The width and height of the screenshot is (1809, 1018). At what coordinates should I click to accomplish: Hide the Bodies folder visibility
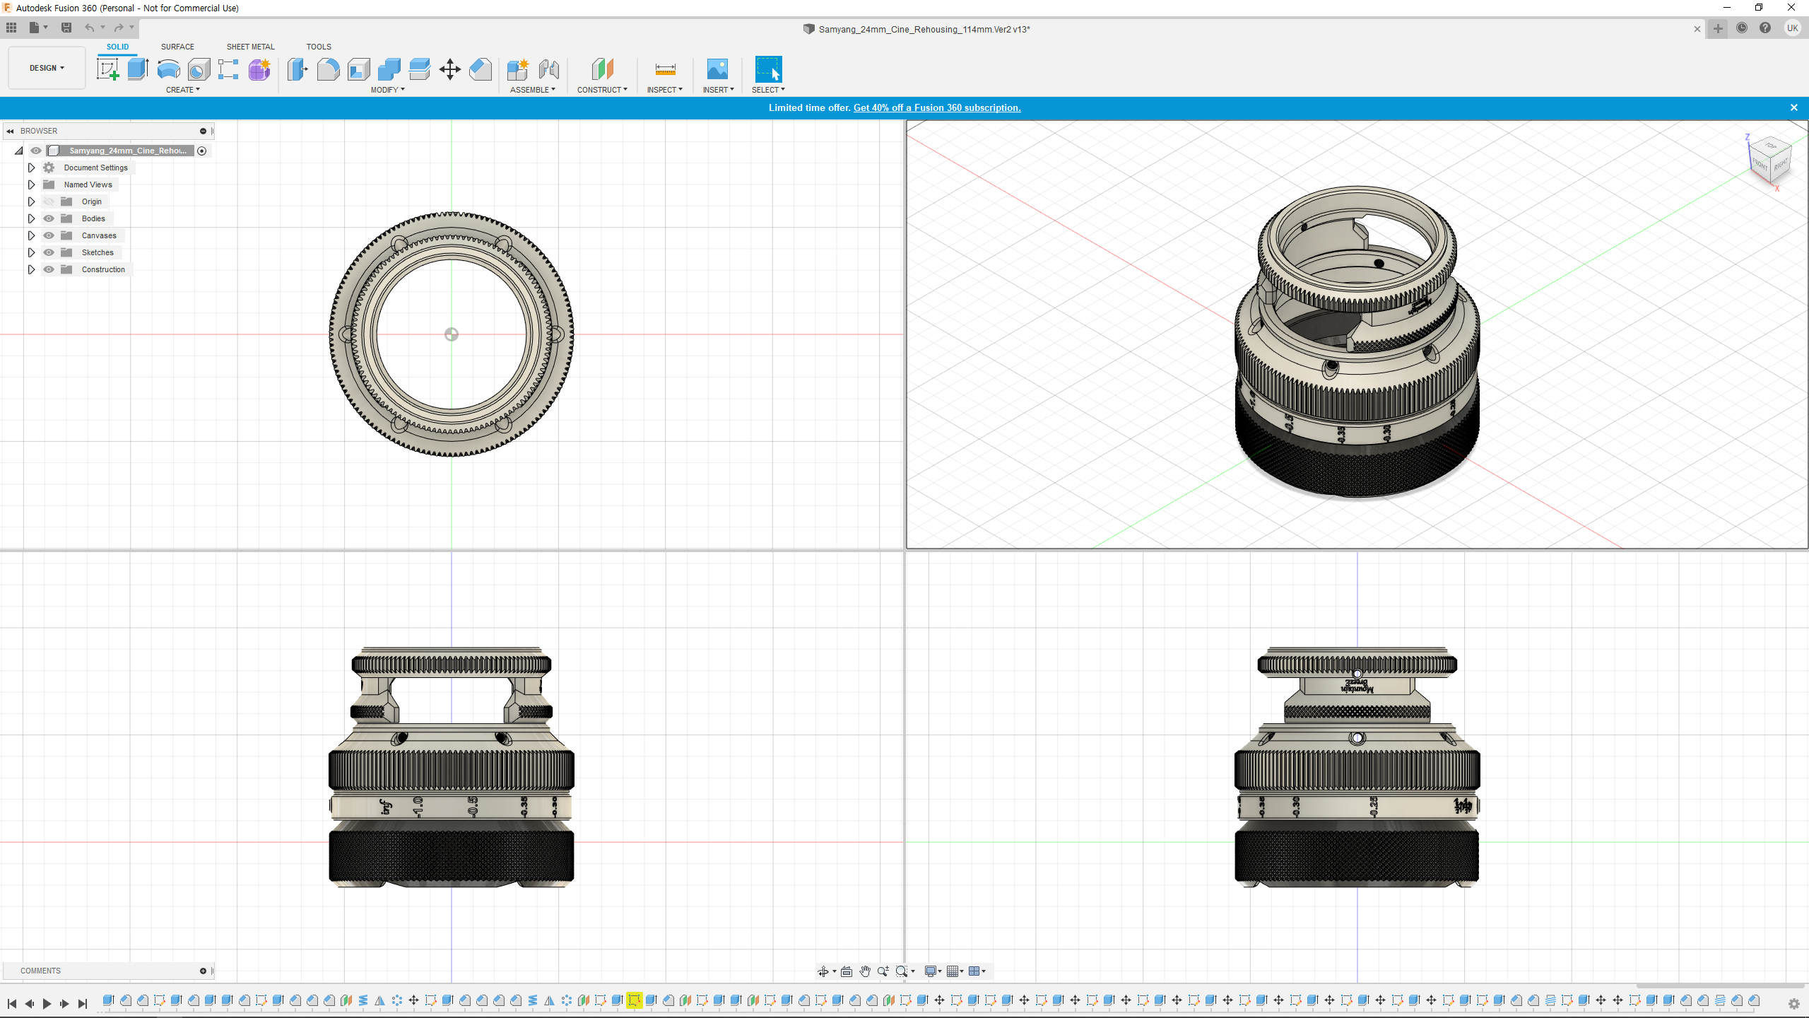[49, 218]
